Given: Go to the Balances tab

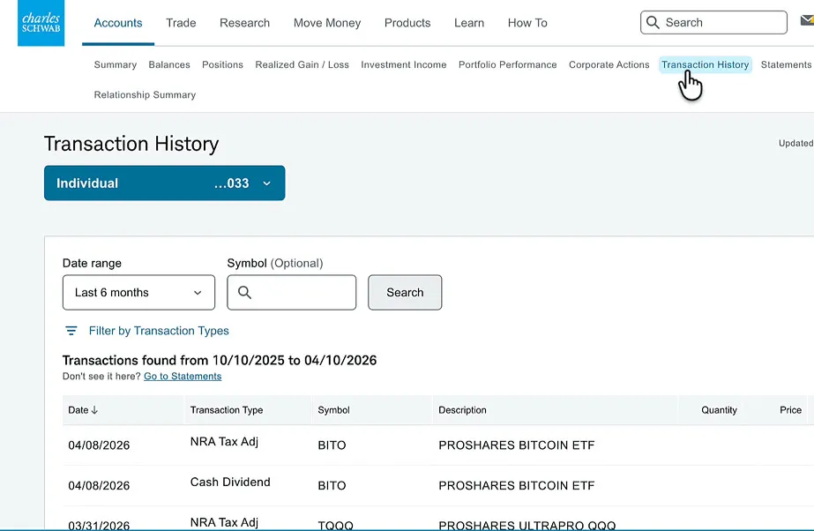Looking at the screenshot, I should pyautogui.click(x=169, y=64).
